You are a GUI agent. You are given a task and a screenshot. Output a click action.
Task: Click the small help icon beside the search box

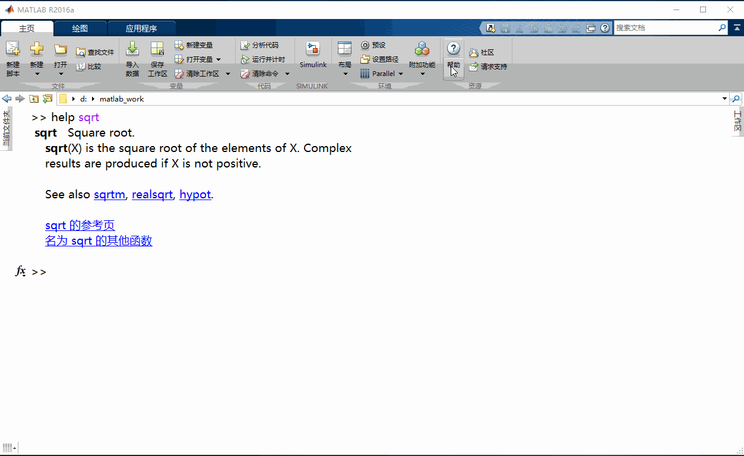pyautogui.click(x=605, y=28)
